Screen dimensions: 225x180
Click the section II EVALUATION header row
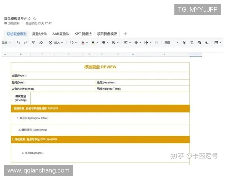(x=100, y=139)
